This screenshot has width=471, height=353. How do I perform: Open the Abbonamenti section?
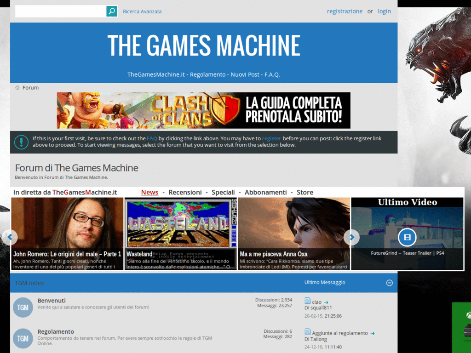click(x=265, y=193)
